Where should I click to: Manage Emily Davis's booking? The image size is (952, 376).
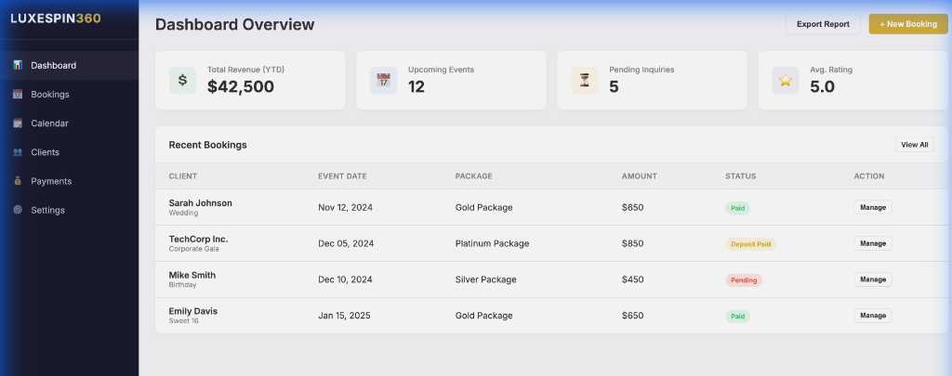point(873,316)
